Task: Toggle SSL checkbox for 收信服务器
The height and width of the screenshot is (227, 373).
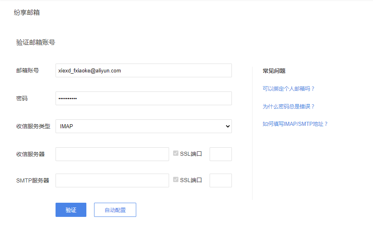Action: (x=176, y=153)
